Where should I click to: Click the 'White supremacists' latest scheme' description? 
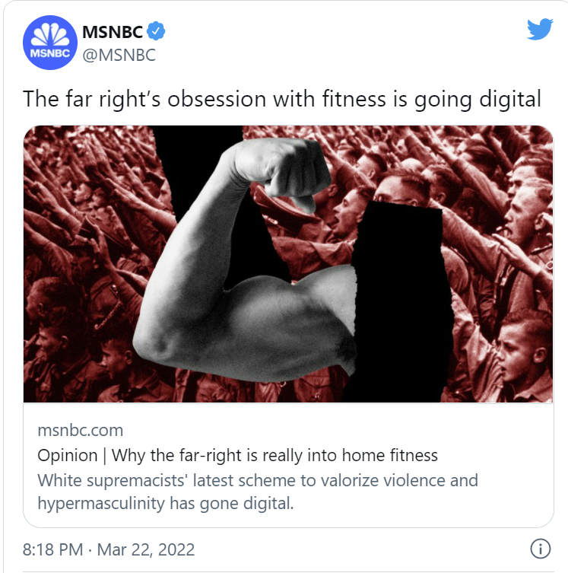(258, 492)
